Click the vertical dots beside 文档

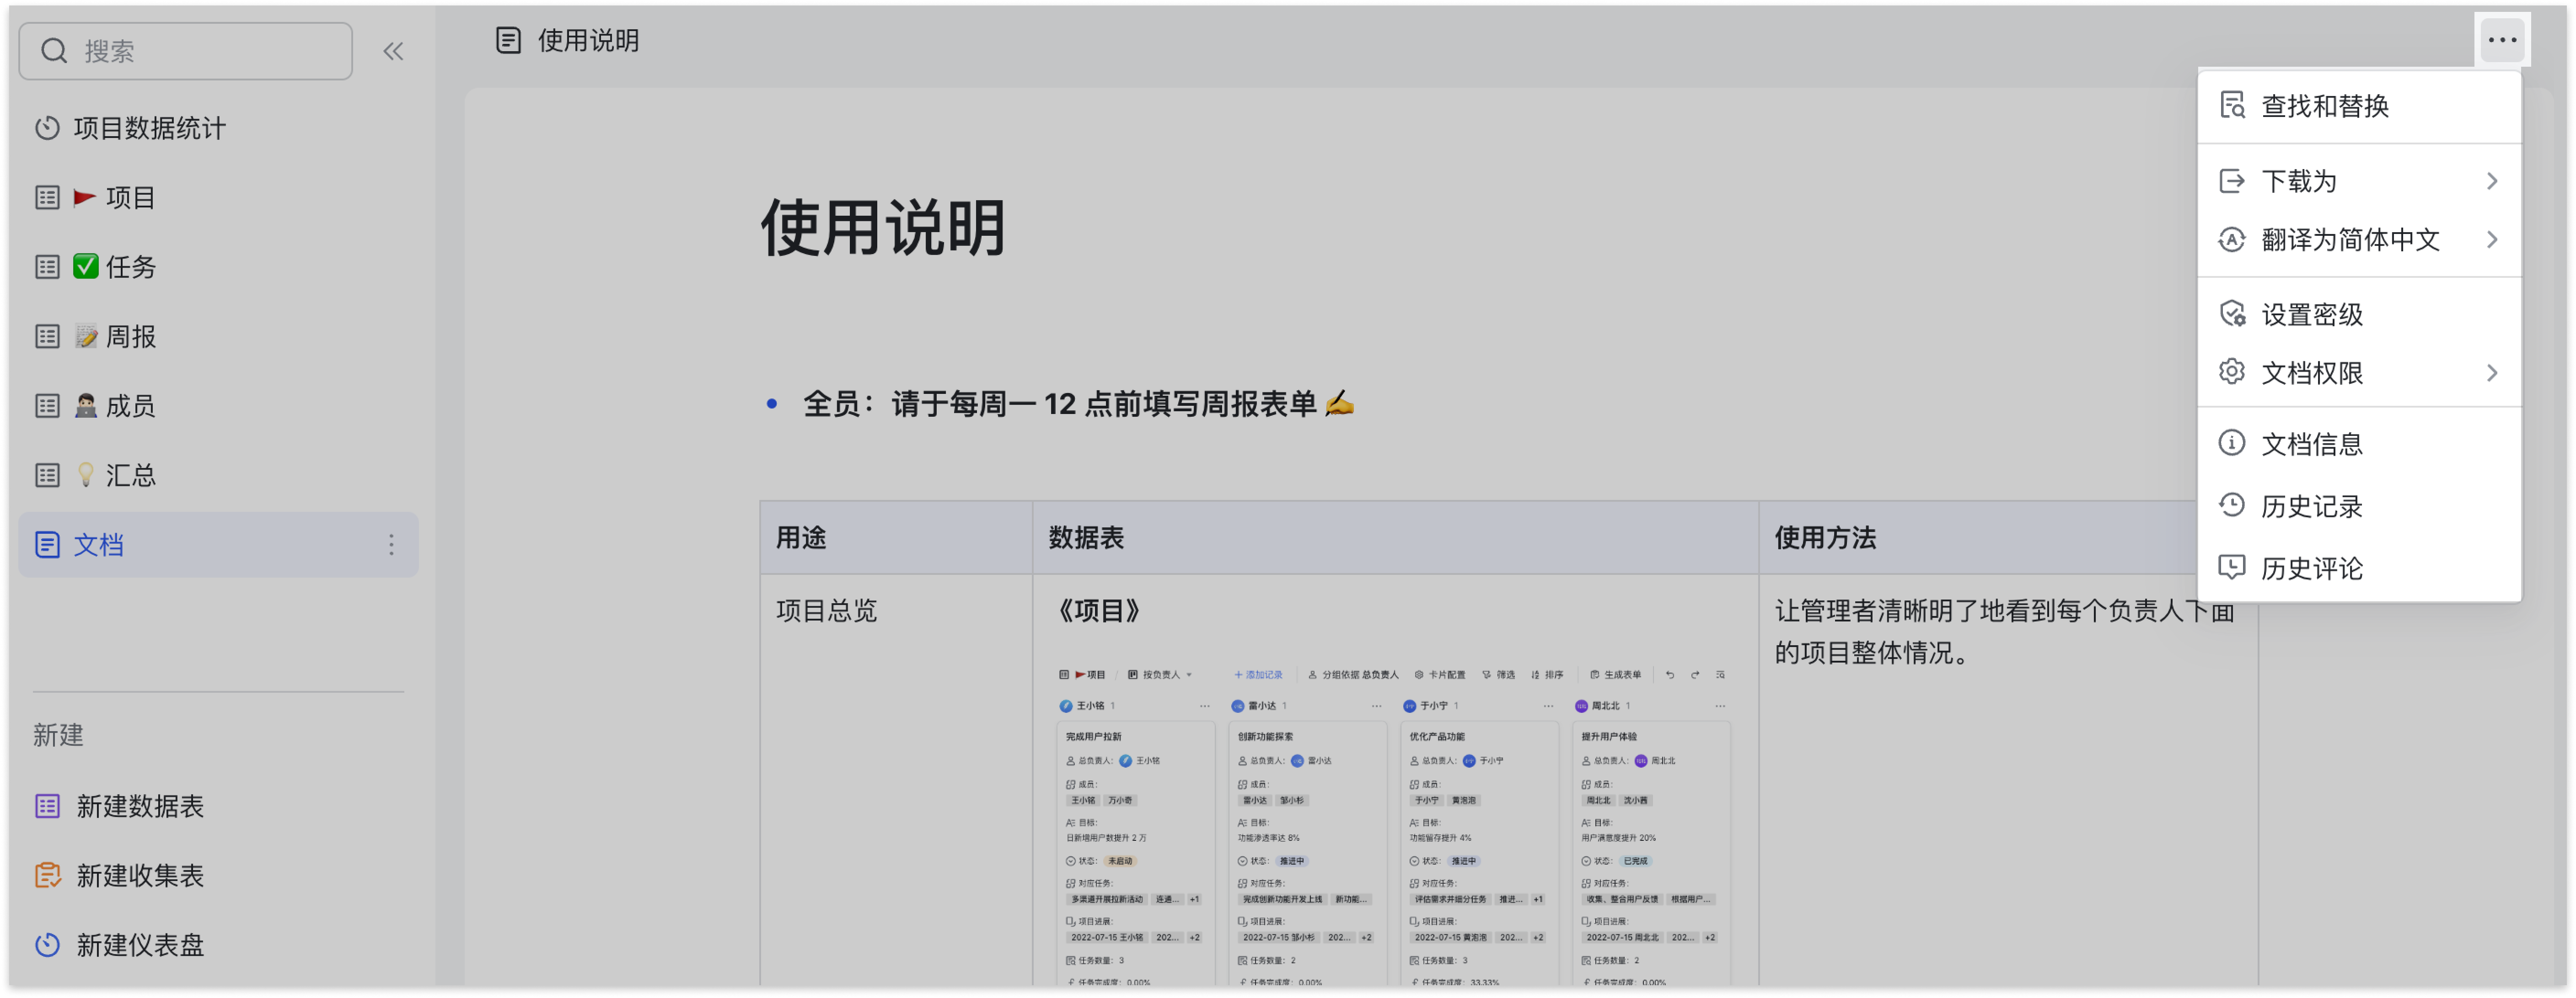[x=391, y=544]
